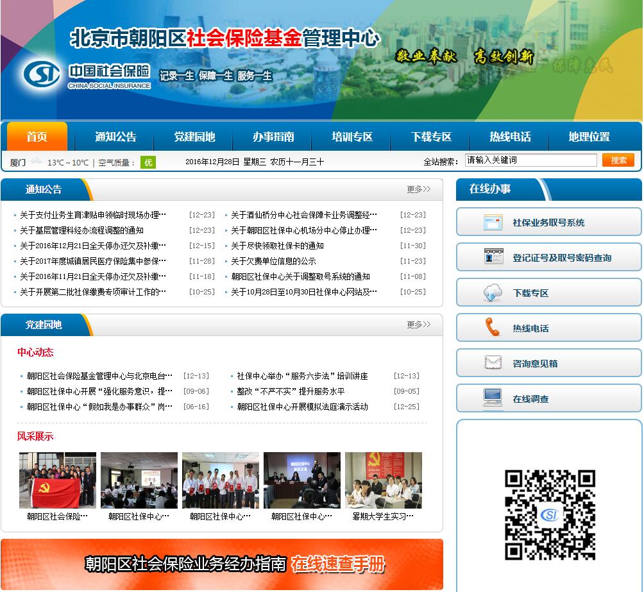Image resolution: width=644 pixels, height=592 pixels.
Task: Open the 通知公告 navigation tab
Action: tap(115, 137)
